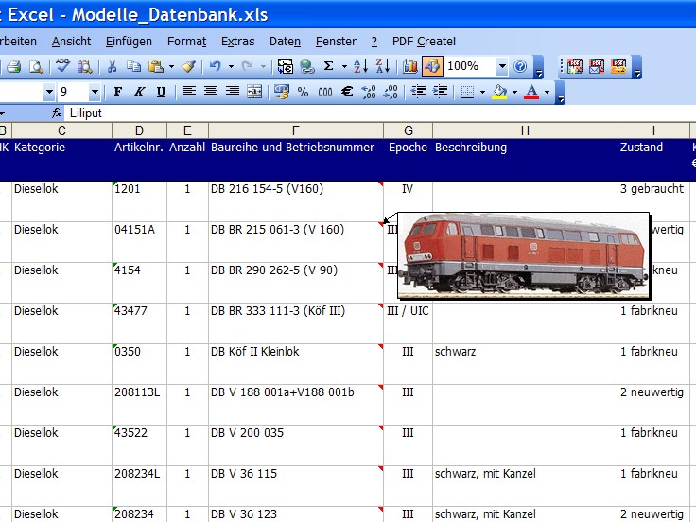
Task: Click the AutoSum sigma icon
Action: (x=328, y=66)
